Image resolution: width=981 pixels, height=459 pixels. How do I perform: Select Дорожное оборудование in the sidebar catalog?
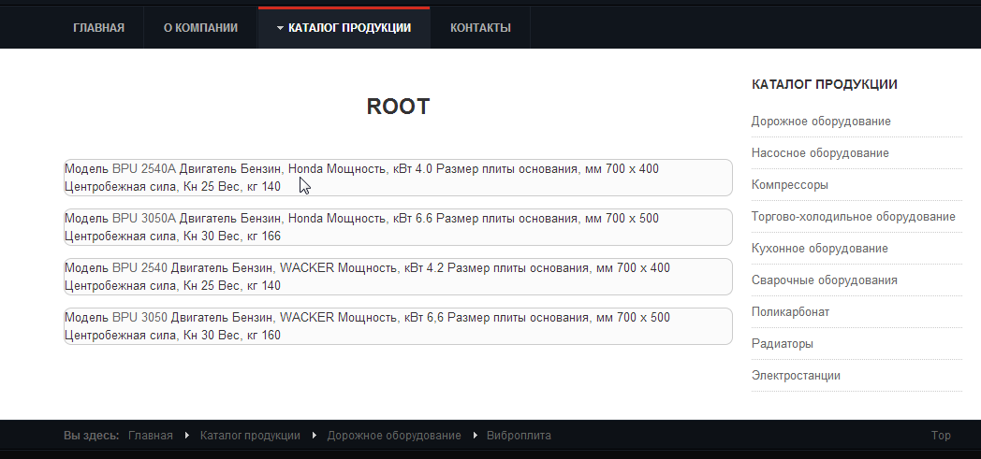pos(821,122)
